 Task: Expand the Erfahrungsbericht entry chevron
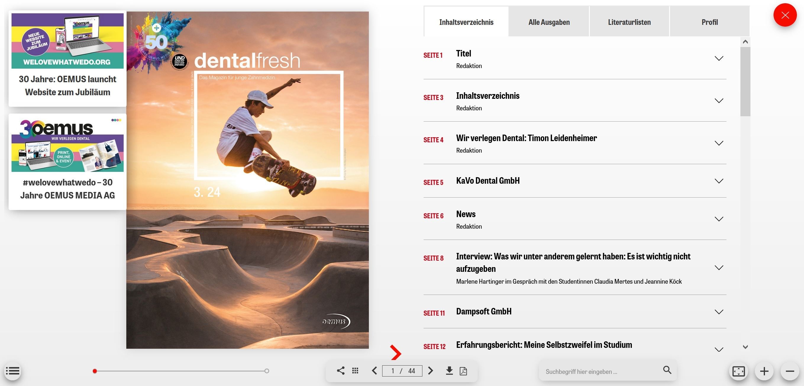tap(719, 350)
